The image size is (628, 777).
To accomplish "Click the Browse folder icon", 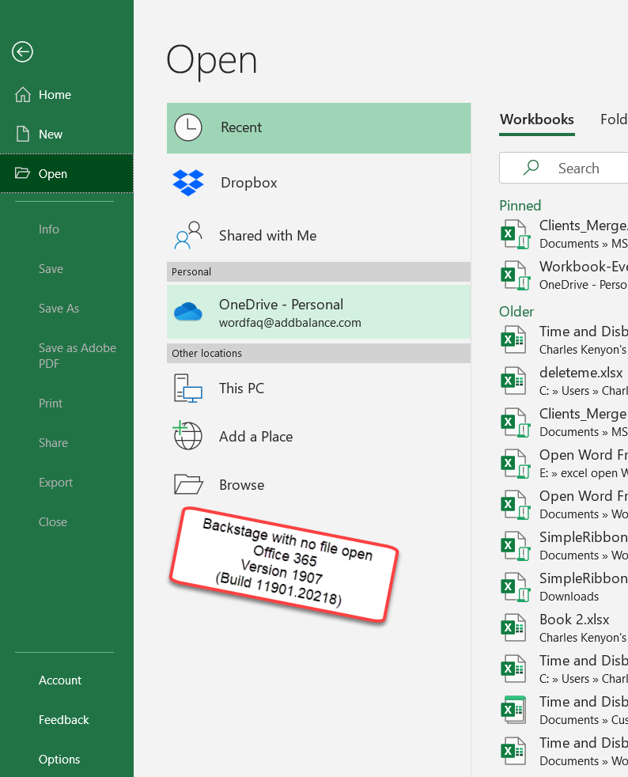I will tap(188, 484).
